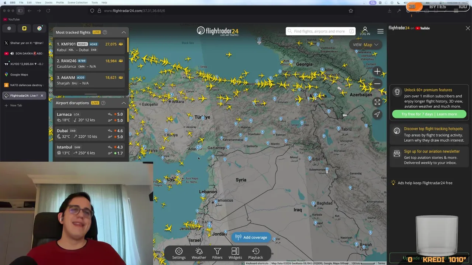472x265 pixels.
Task: Switch to Shehar yar on X tab
Action: 24,43
